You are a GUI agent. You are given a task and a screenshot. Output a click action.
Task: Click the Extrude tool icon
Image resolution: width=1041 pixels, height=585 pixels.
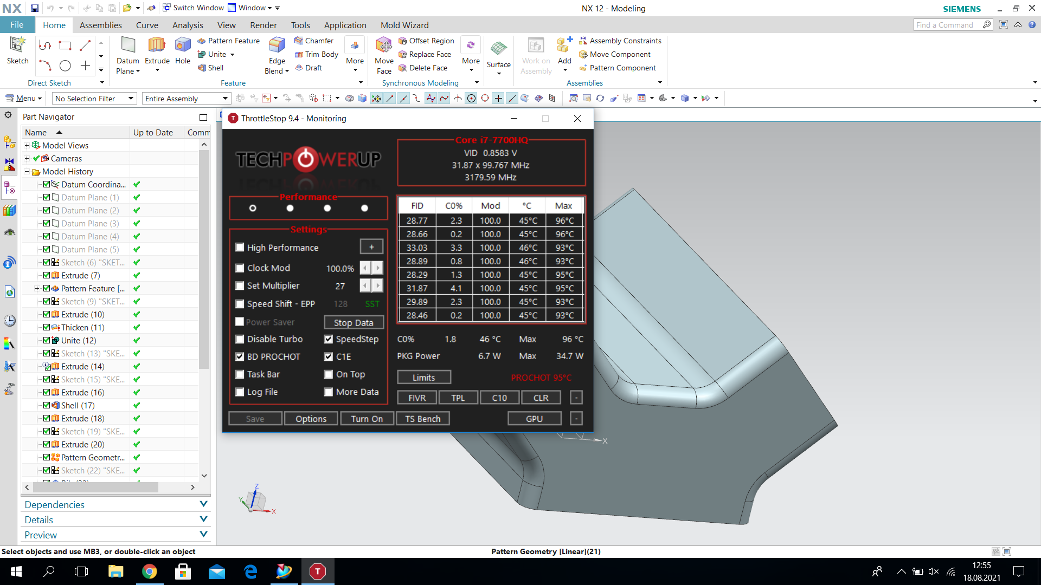157,45
